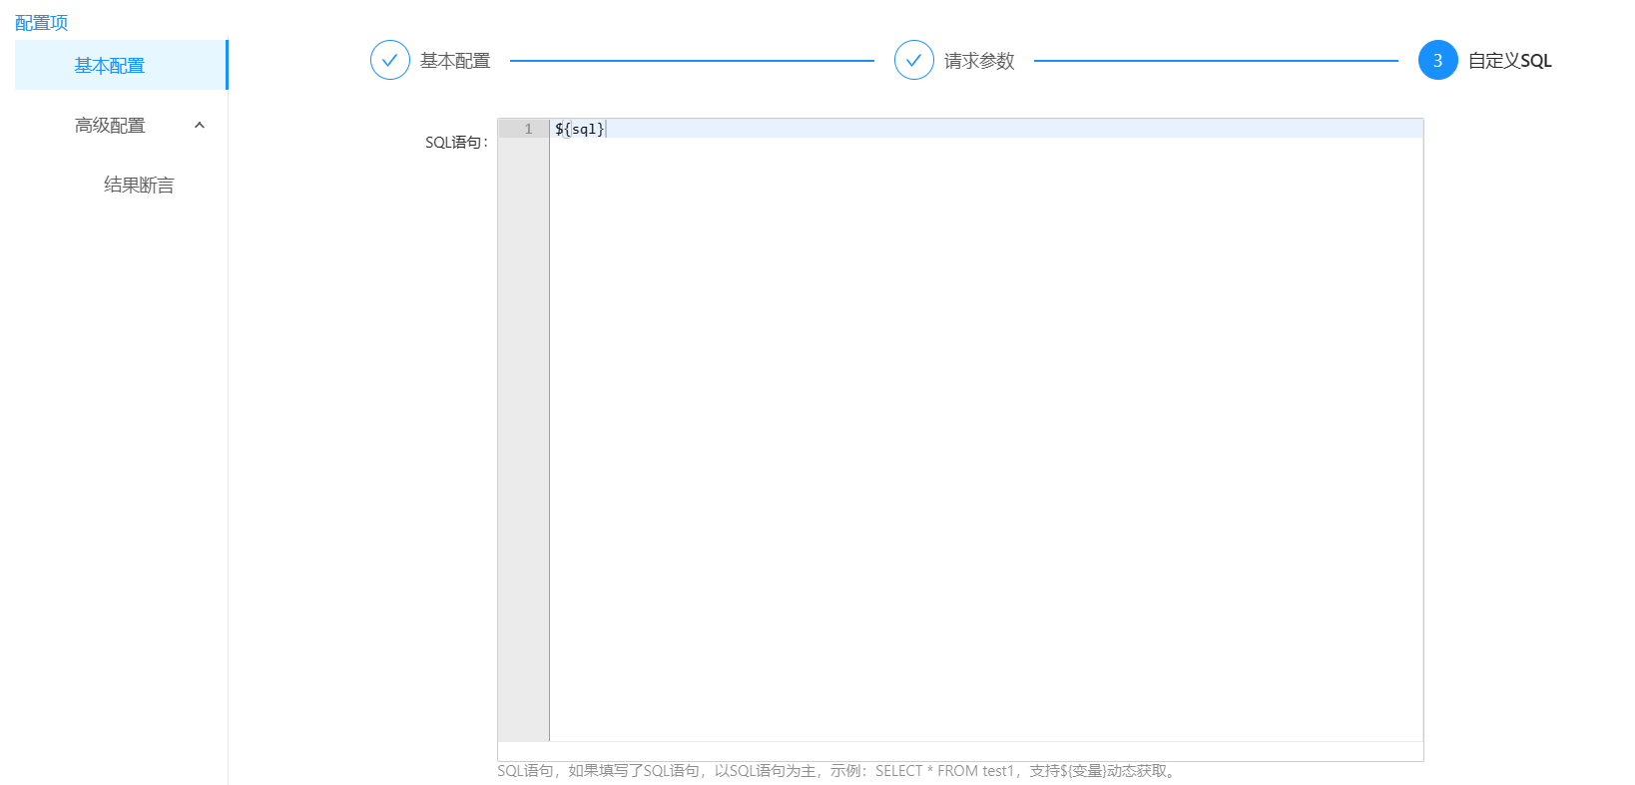Screen dimensions: 1635x785
Task: Open the 高级配置 sidebar submenu
Action: pos(110,126)
